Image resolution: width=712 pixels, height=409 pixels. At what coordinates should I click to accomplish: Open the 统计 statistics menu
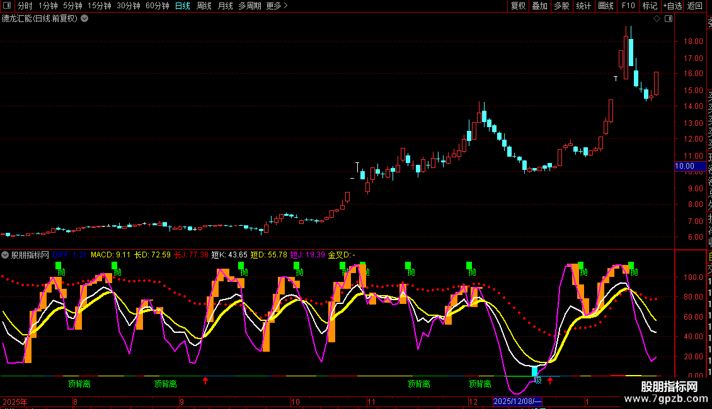click(x=583, y=6)
